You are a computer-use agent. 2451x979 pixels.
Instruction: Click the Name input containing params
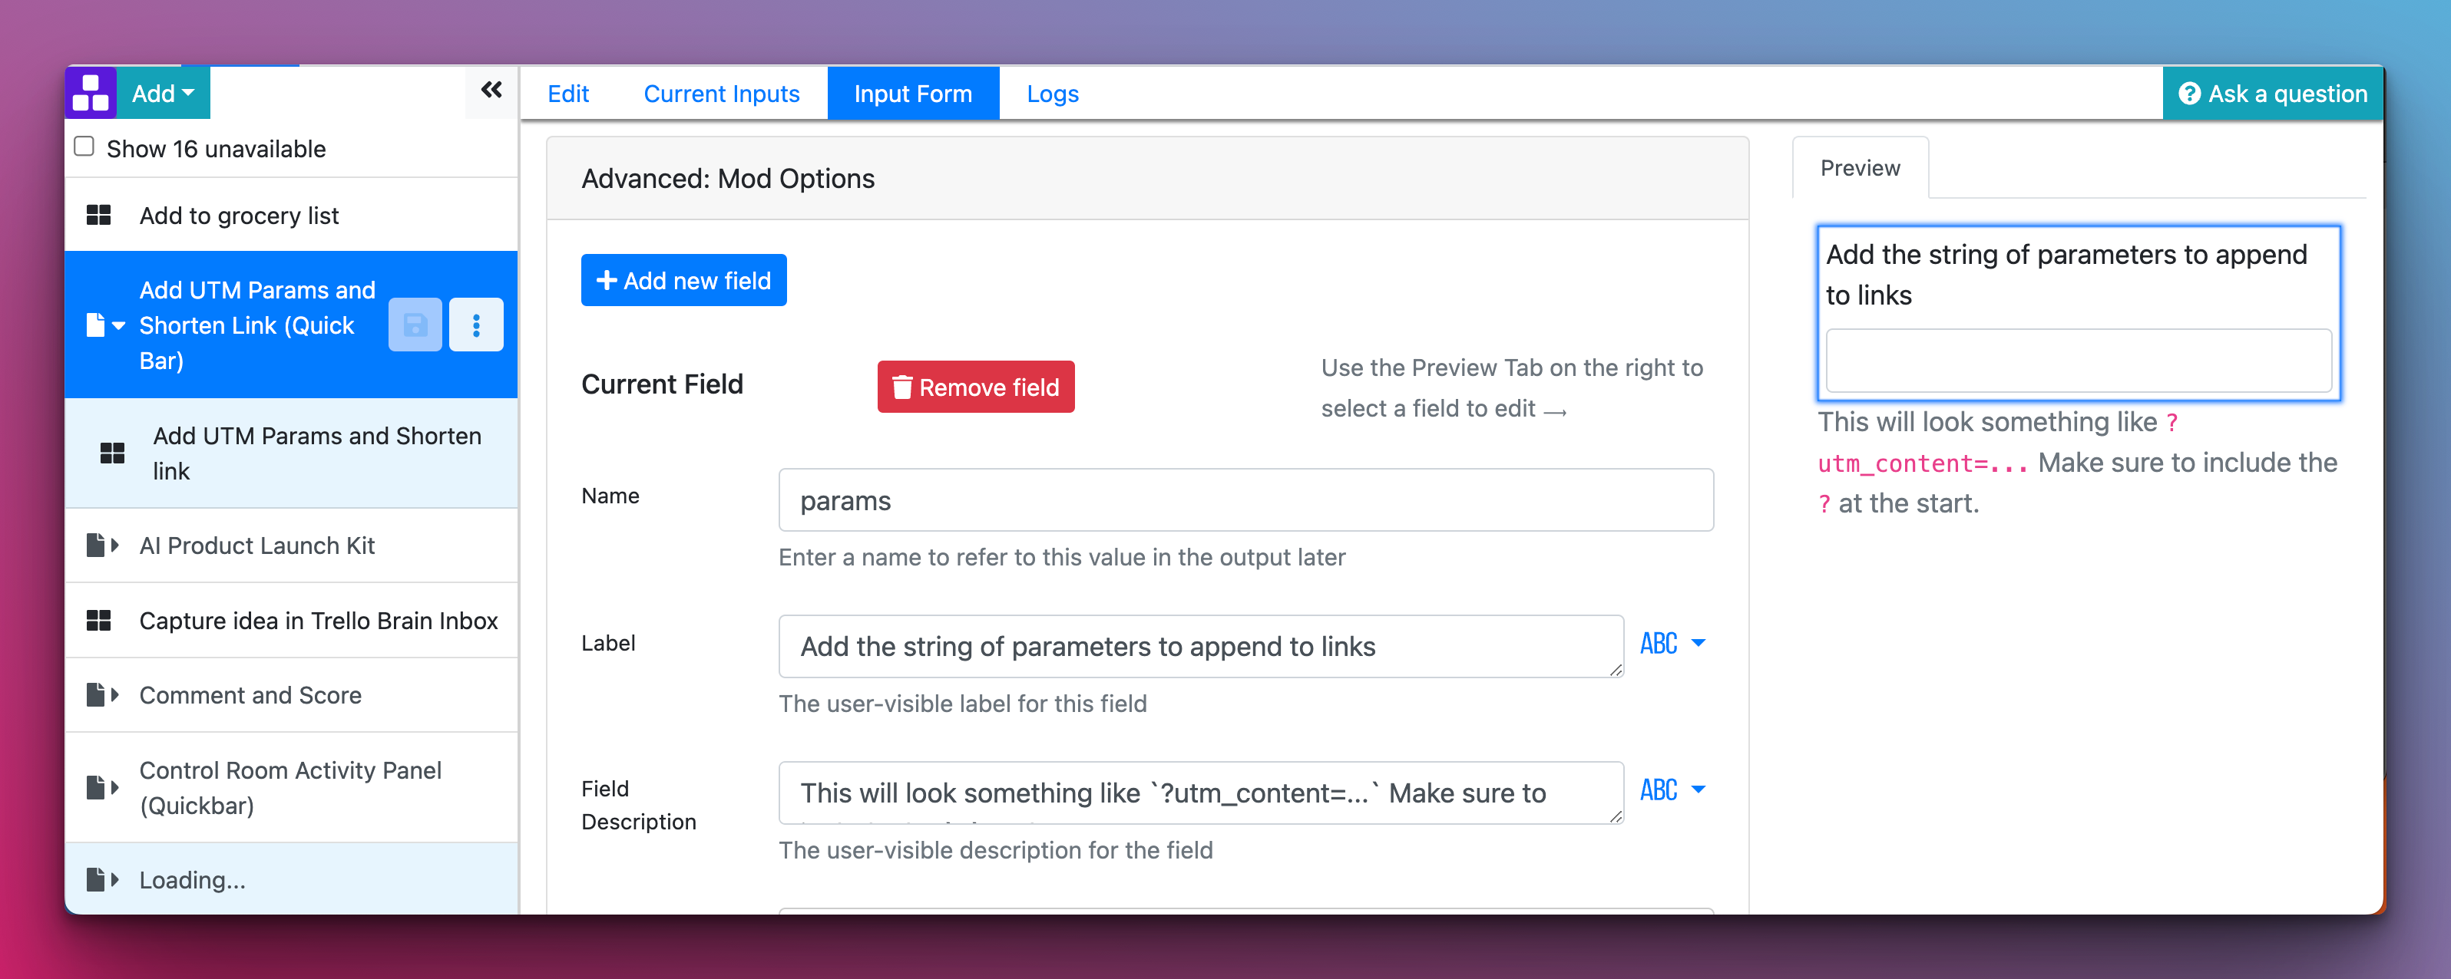(x=1245, y=500)
